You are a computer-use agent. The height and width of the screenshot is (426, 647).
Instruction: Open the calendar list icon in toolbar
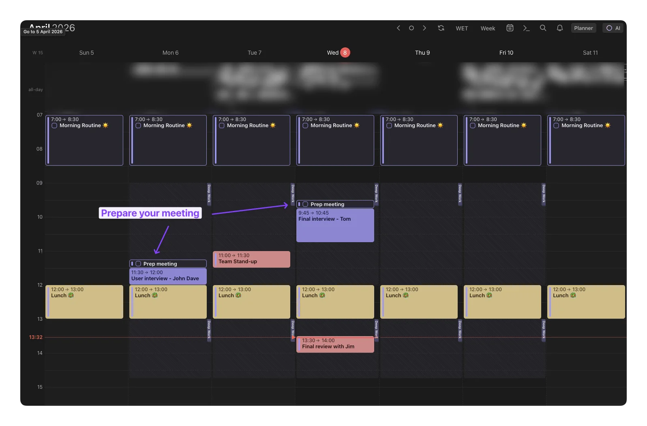510,28
